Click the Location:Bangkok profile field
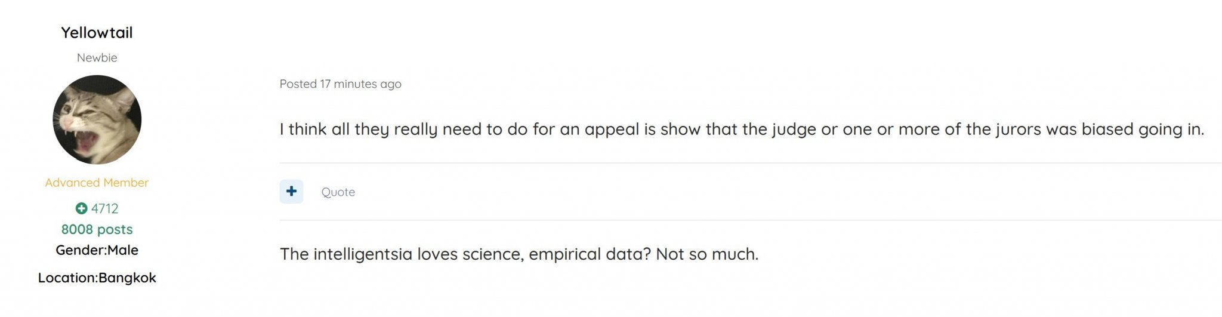1222x317 pixels. click(x=97, y=278)
